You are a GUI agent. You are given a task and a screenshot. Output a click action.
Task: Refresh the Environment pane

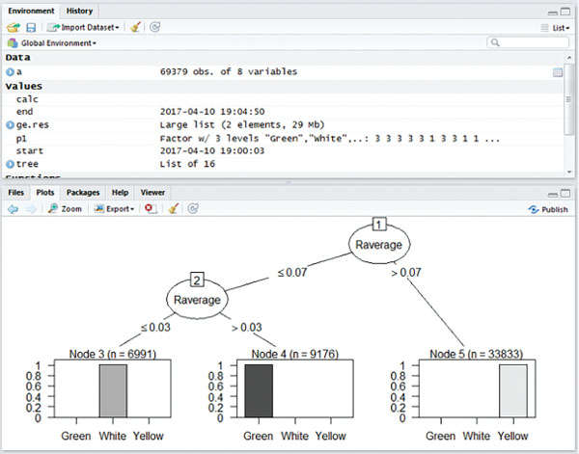[156, 28]
